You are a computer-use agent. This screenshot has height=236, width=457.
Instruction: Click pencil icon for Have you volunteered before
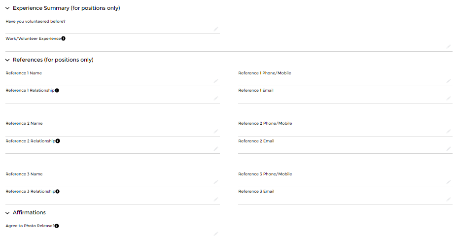[215, 29]
